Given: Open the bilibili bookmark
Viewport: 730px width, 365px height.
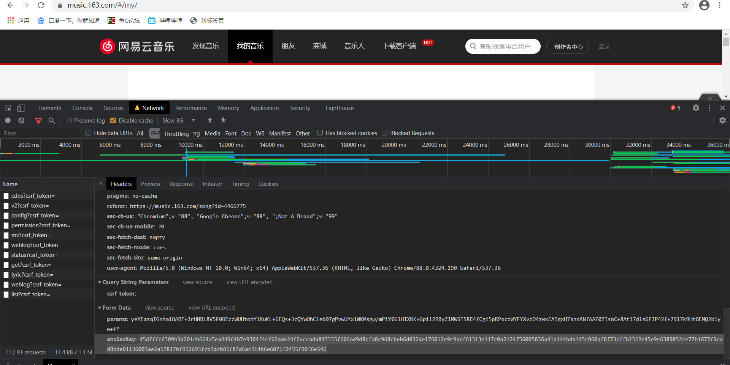Looking at the screenshot, I should (165, 20).
